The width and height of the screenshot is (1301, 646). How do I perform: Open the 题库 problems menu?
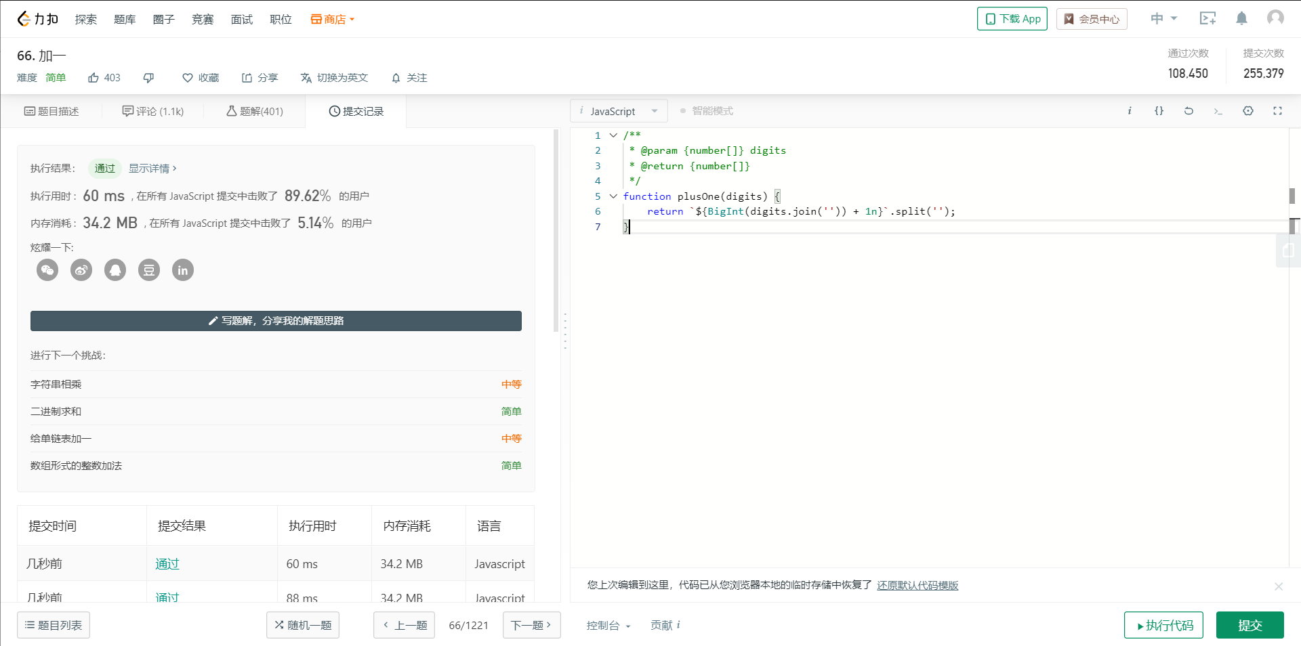click(125, 19)
